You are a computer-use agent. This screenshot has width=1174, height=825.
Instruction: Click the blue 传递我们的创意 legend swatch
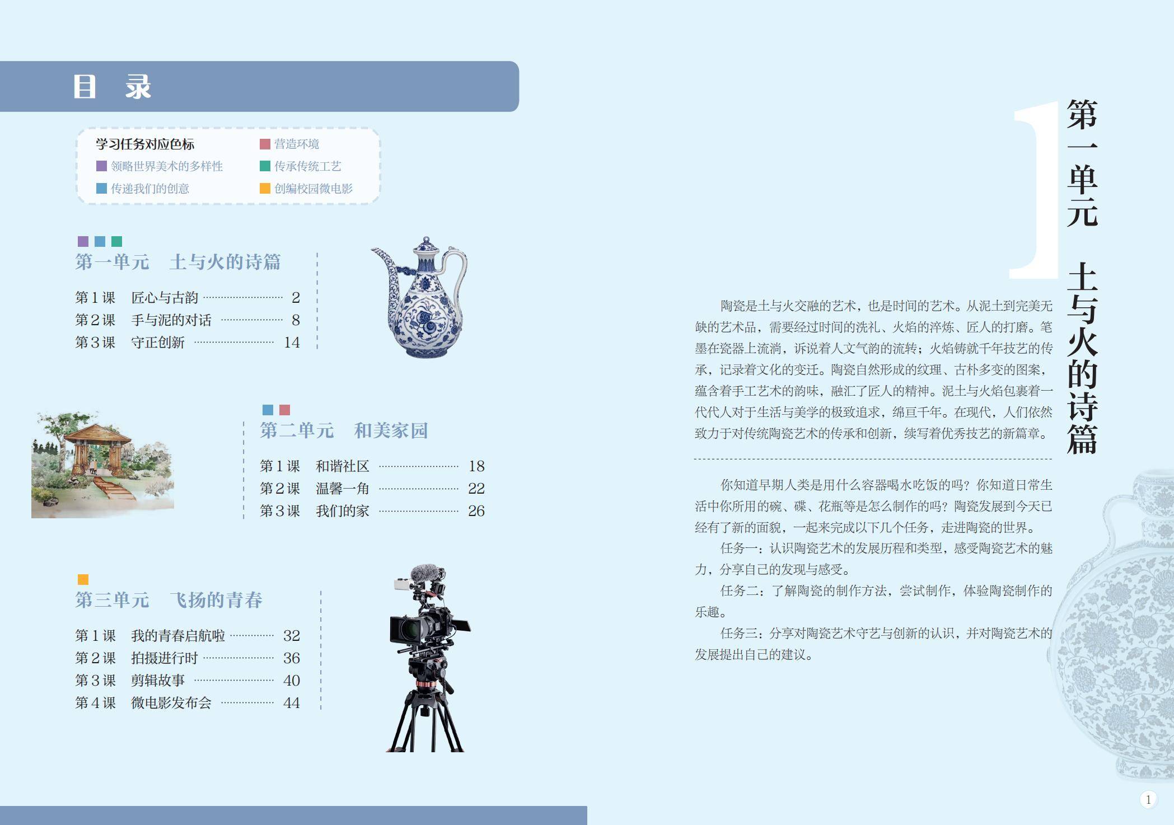pos(101,189)
